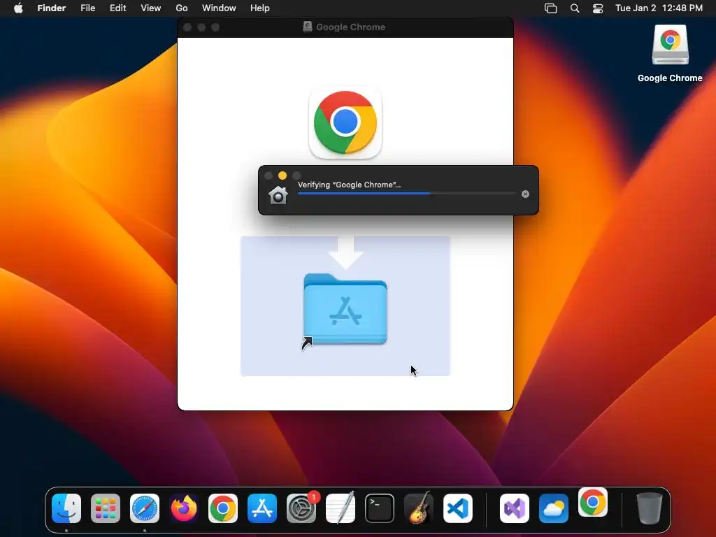Open TextEdit in the Dock
Viewport: 716px width, 537px height.
tap(341, 508)
